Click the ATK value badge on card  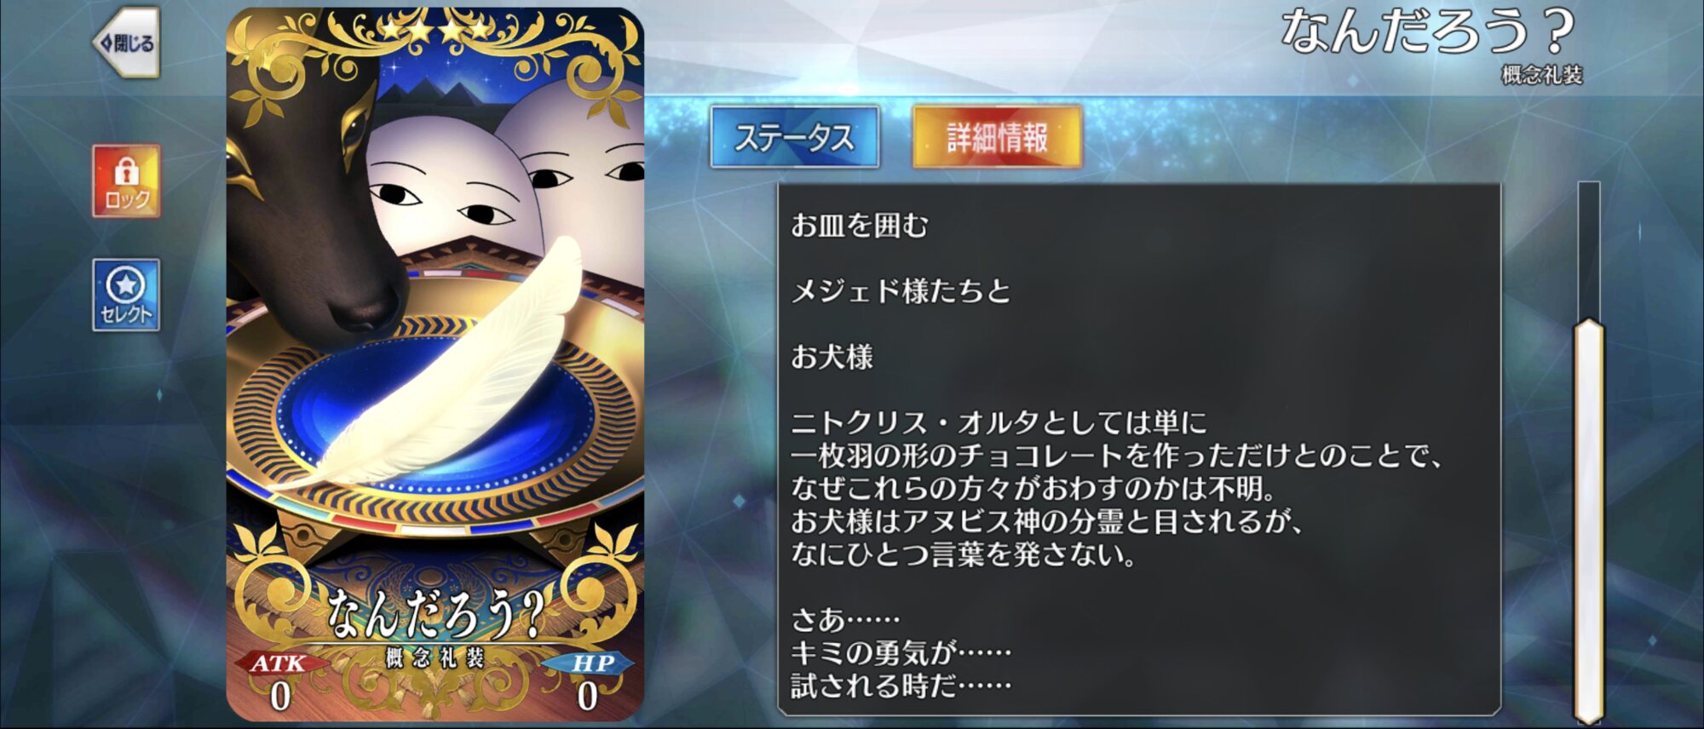click(280, 682)
